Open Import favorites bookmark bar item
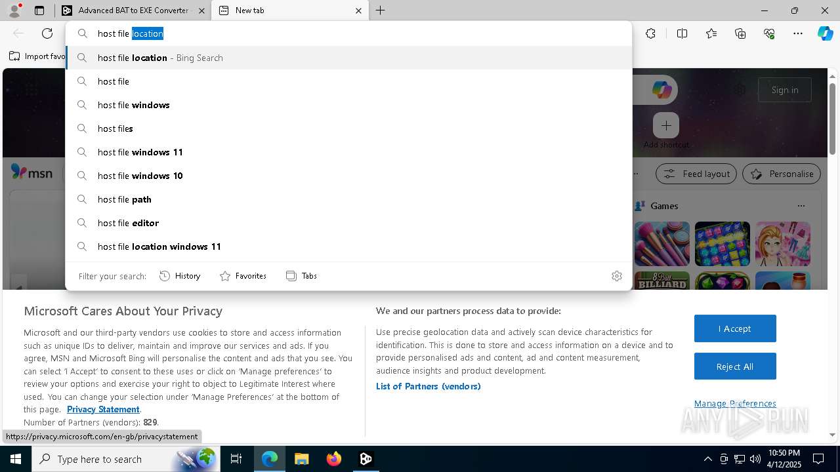Screen dimensions: 840x472 37,56
